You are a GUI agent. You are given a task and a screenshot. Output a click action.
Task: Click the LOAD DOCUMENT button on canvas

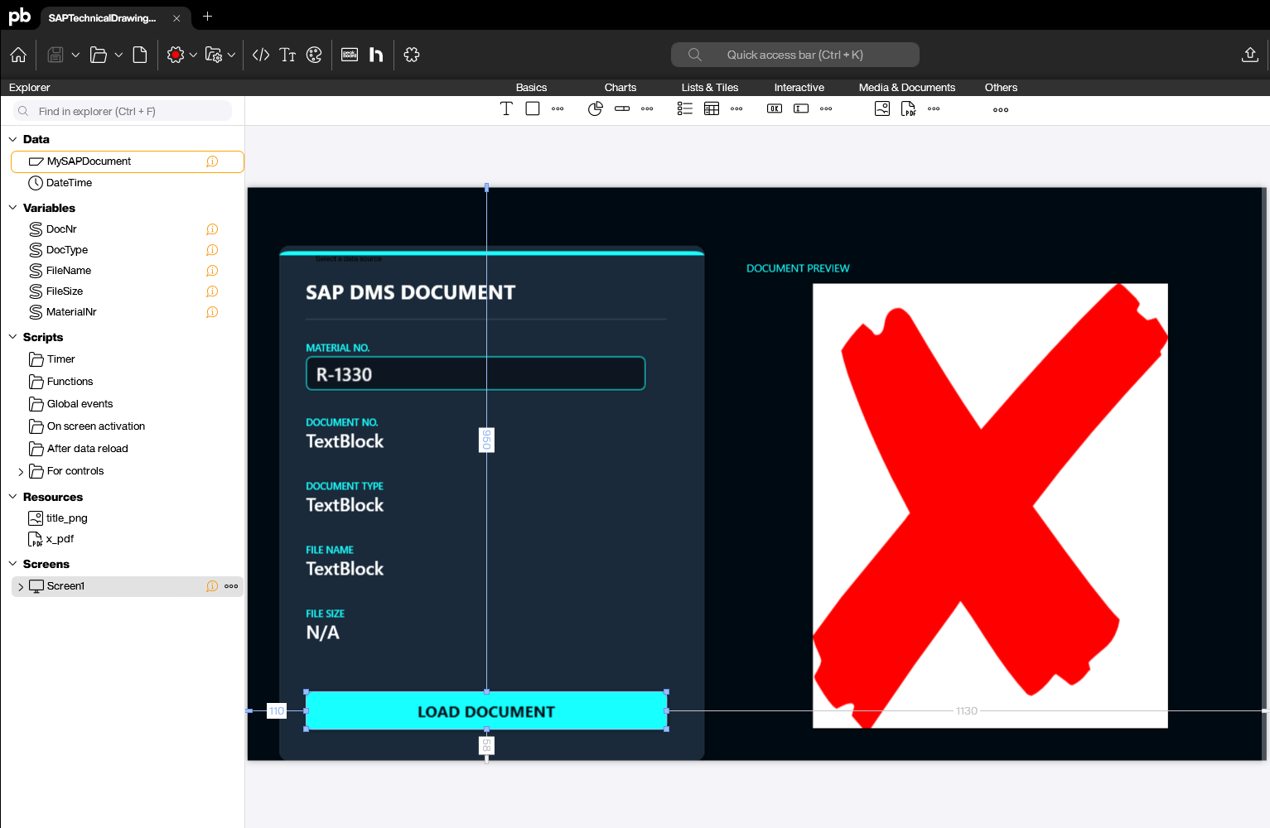coord(486,711)
